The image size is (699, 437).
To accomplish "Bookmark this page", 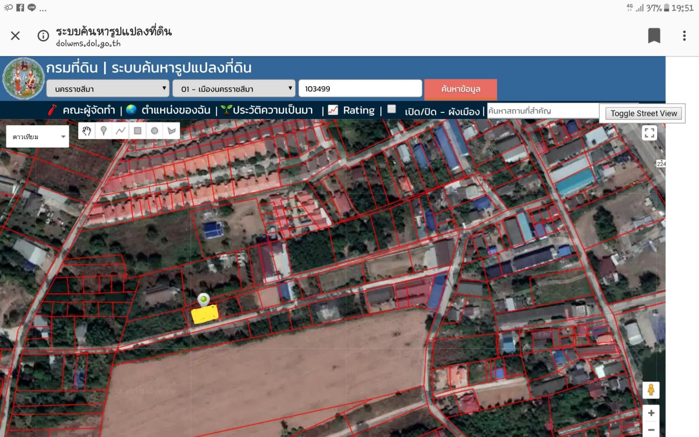I will coord(654,36).
